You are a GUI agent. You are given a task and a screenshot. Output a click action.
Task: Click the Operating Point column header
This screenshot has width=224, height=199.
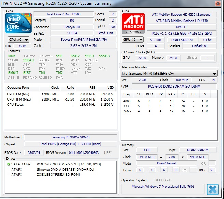point(22,88)
